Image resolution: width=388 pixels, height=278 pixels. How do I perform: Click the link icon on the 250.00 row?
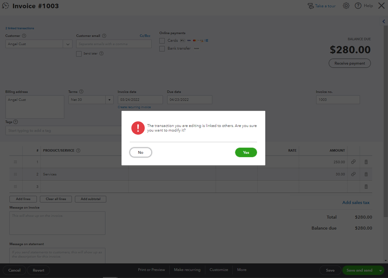(353, 162)
